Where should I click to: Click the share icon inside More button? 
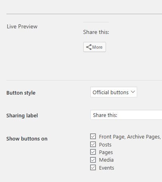[89, 47]
